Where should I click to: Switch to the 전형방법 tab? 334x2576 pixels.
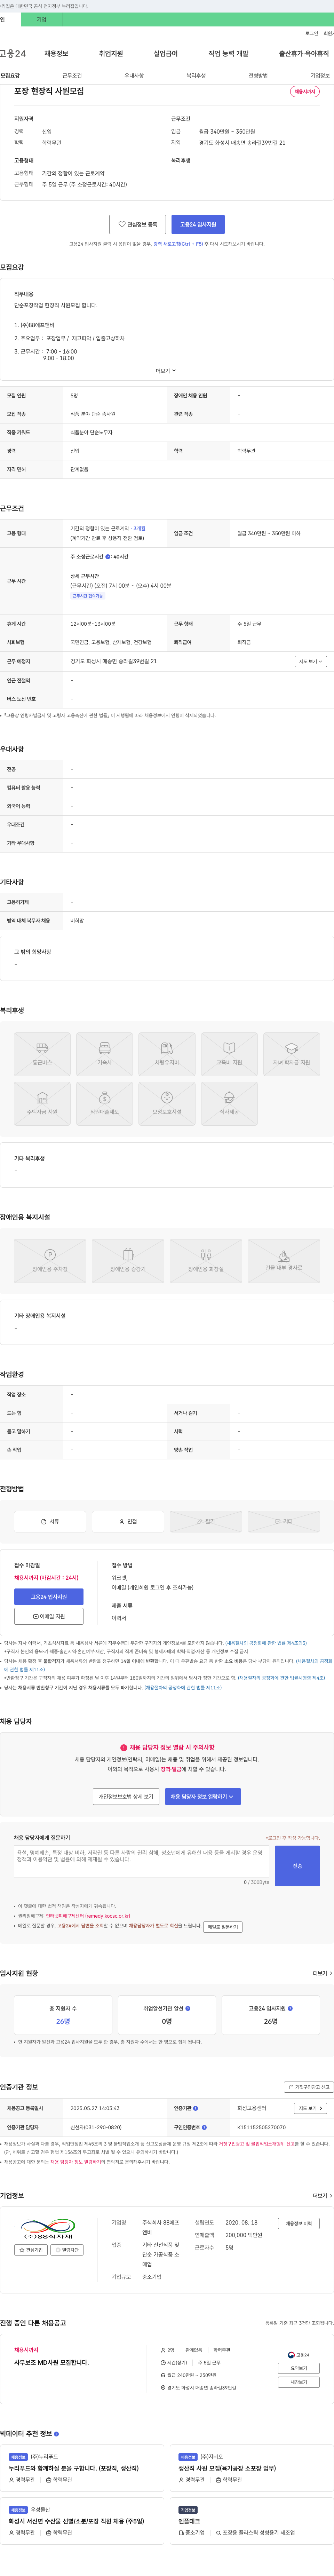coord(258,76)
